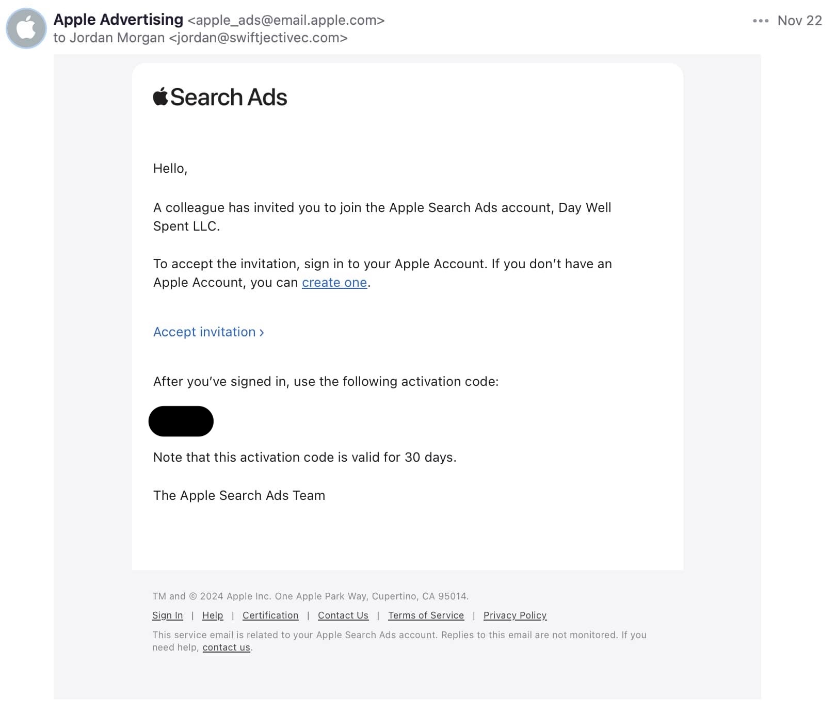836x715 pixels.
Task: Open the Help footer link
Action: [x=213, y=615]
